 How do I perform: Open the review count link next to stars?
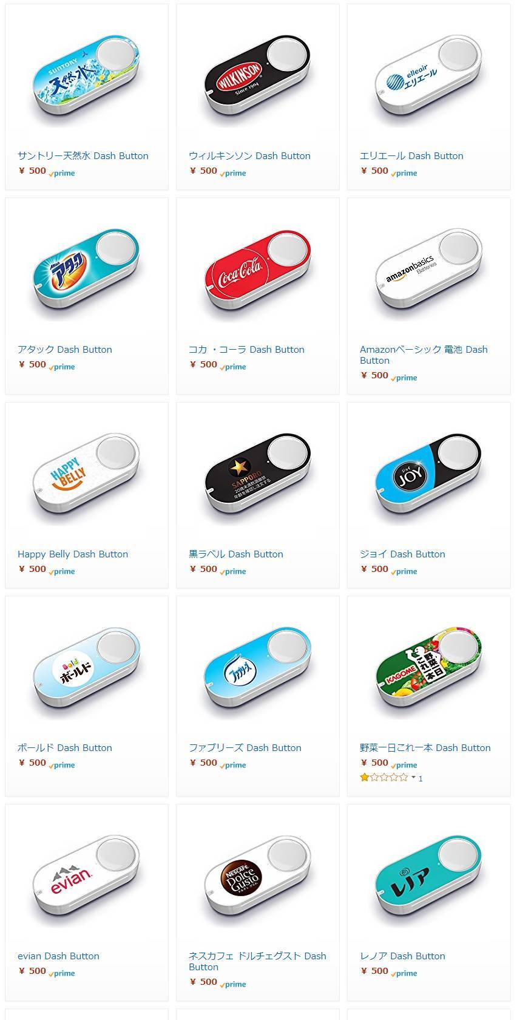coord(421,778)
